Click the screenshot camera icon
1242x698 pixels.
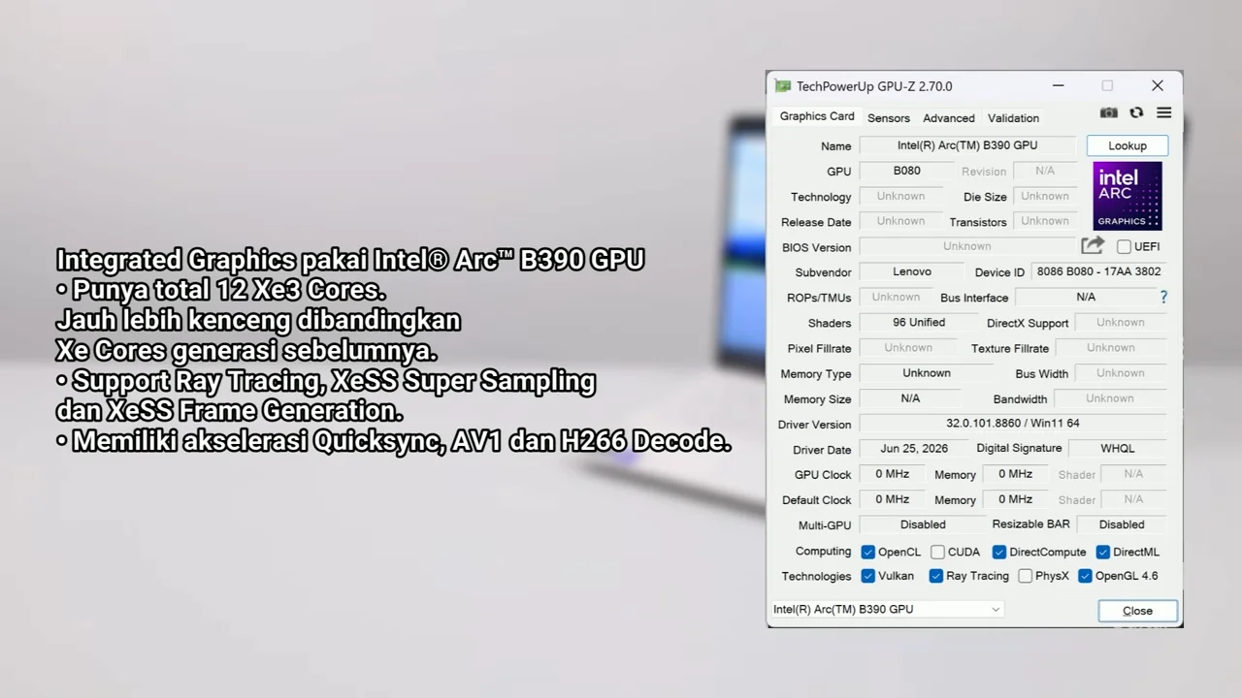(x=1109, y=113)
